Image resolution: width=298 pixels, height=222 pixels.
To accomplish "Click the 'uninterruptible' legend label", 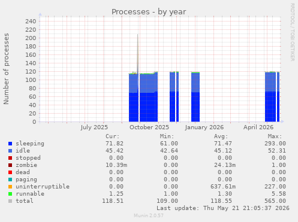I will (43, 187).
